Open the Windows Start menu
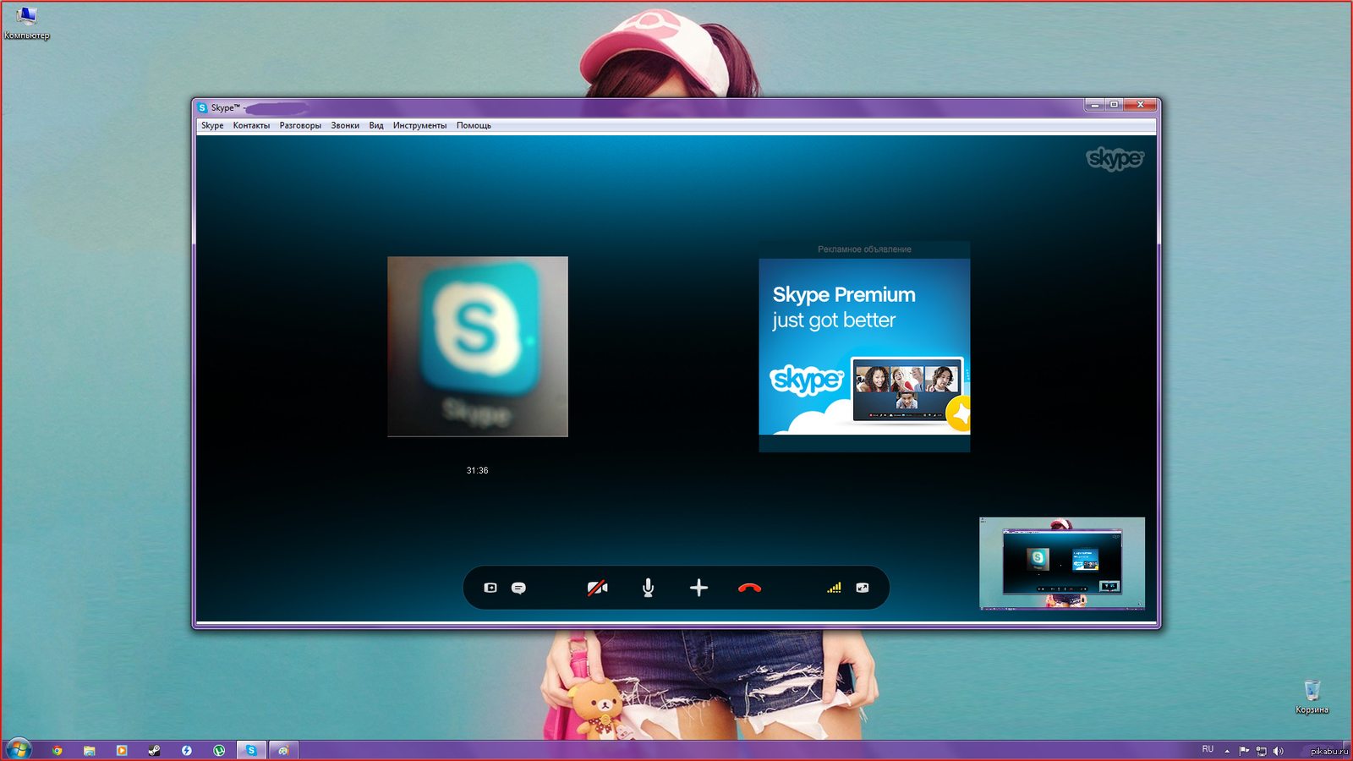 point(18,749)
